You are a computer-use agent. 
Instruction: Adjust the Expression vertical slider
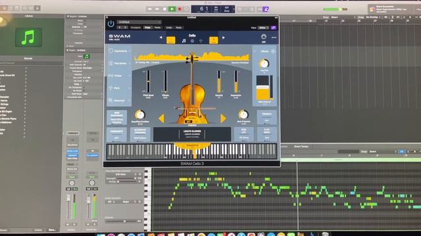[235, 81]
